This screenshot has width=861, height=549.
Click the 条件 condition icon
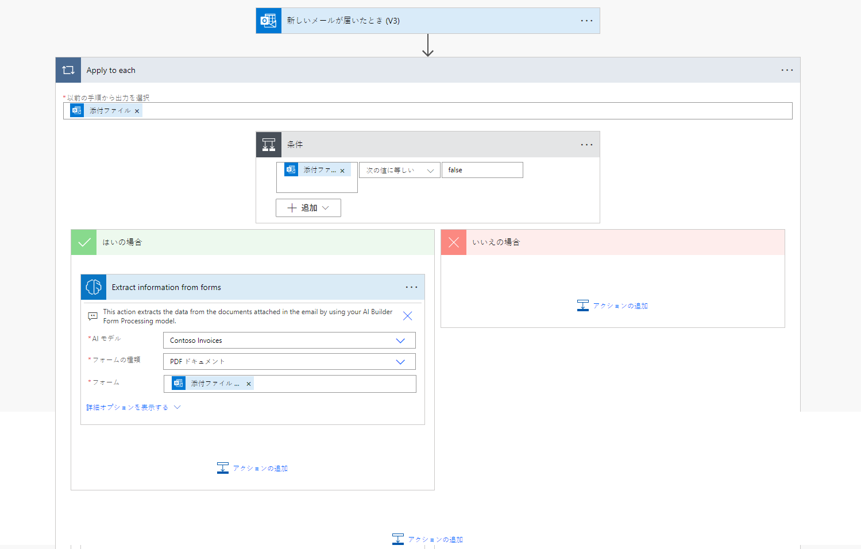click(x=269, y=145)
